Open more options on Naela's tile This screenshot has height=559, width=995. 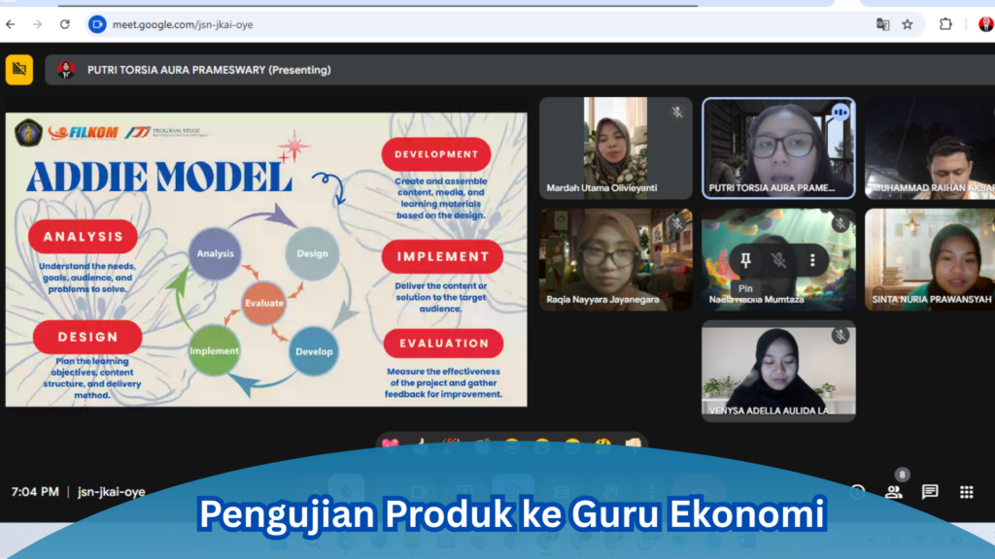pyautogui.click(x=812, y=260)
